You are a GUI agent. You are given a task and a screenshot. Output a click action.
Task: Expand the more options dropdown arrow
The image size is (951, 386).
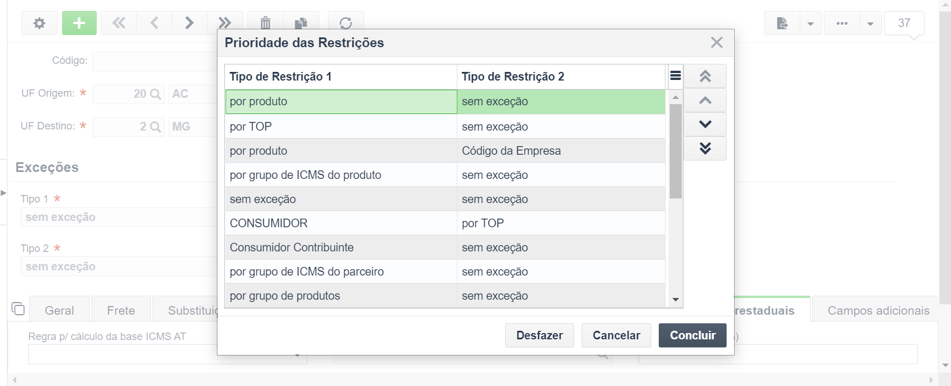click(x=870, y=24)
